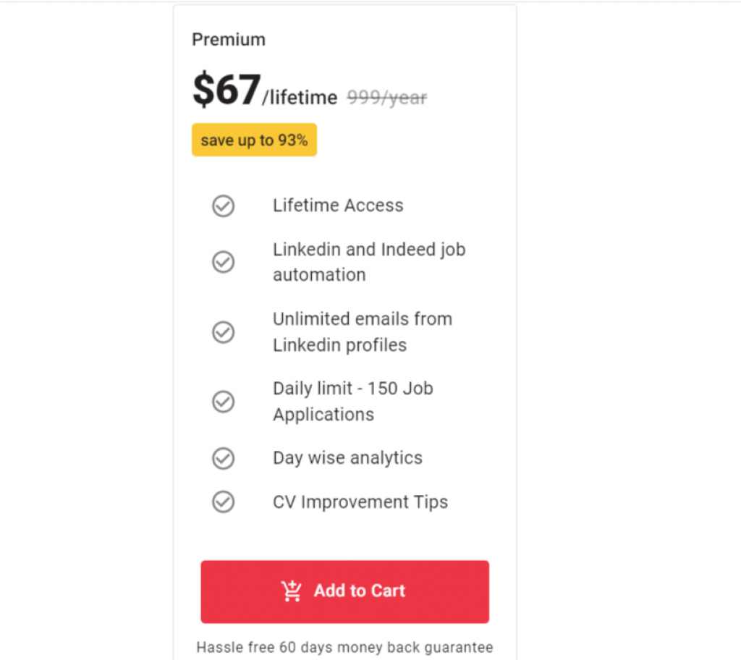Click the crossed-out 999/year price
The image size is (741, 660).
pyautogui.click(x=387, y=98)
